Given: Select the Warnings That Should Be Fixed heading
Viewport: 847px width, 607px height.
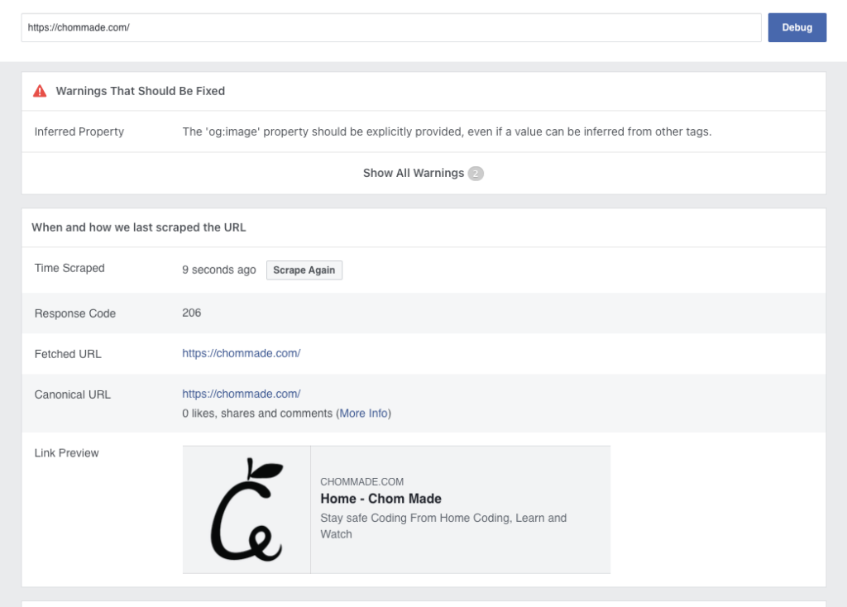Looking at the screenshot, I should (x=140, y=91).
